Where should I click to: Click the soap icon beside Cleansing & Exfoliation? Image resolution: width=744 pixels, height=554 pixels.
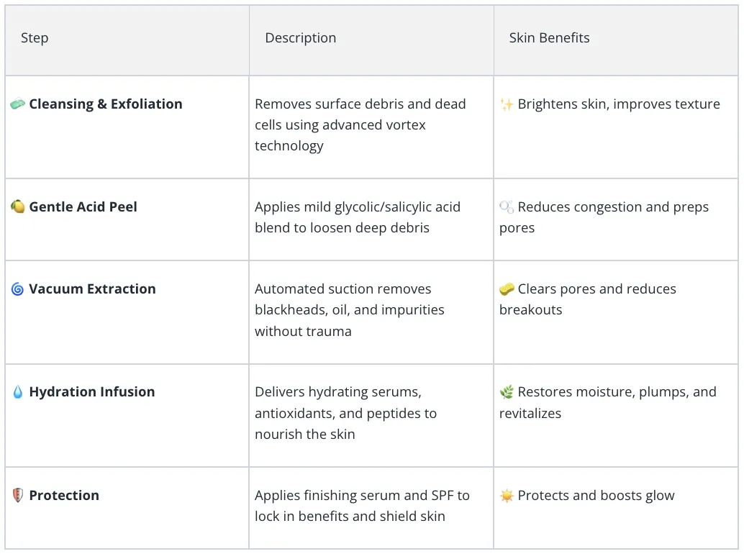tap(17, 104)
